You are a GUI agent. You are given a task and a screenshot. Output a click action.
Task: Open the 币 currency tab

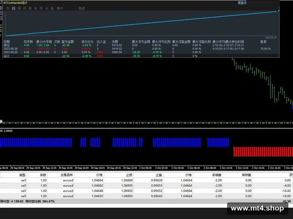[x=41, y=8]
